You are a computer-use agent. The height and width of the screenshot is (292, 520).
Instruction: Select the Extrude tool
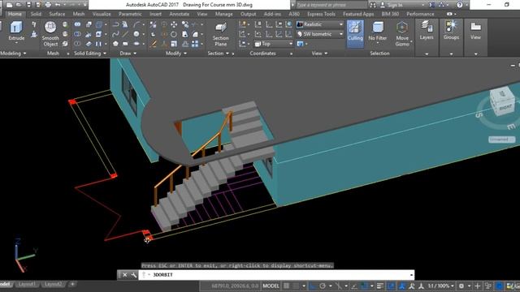click(x=16, y=31)
